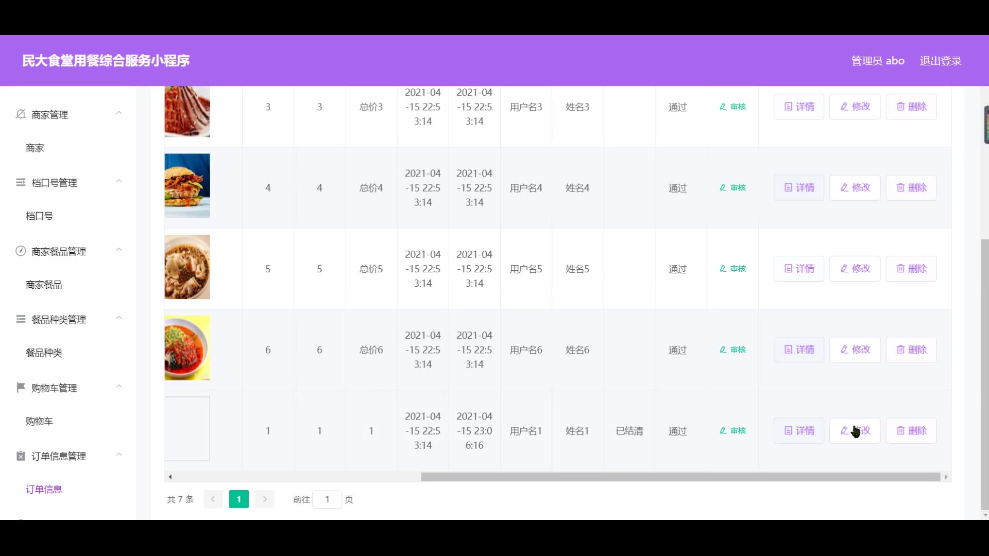Open the 商家 sidebar menu item

coord(35,148)
